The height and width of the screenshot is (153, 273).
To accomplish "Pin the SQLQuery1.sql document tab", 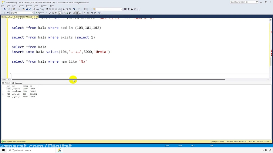I will (x=35, y=17).
